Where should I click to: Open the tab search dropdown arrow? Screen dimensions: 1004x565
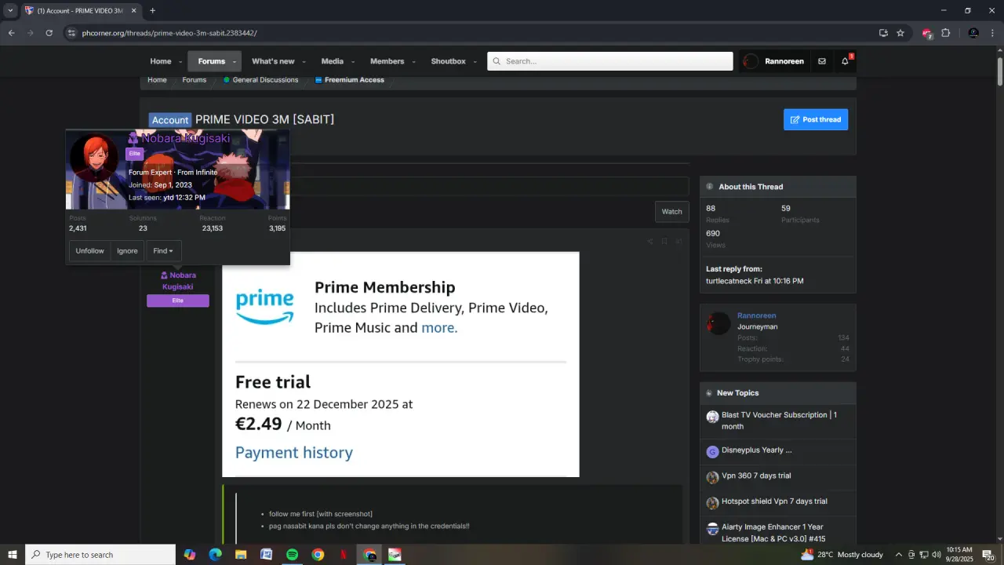pos(10,11)
